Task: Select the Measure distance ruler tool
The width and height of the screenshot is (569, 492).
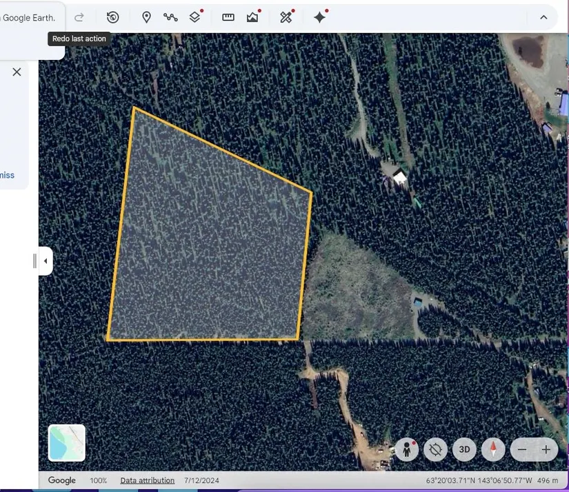Action: [x=228, y=17]
